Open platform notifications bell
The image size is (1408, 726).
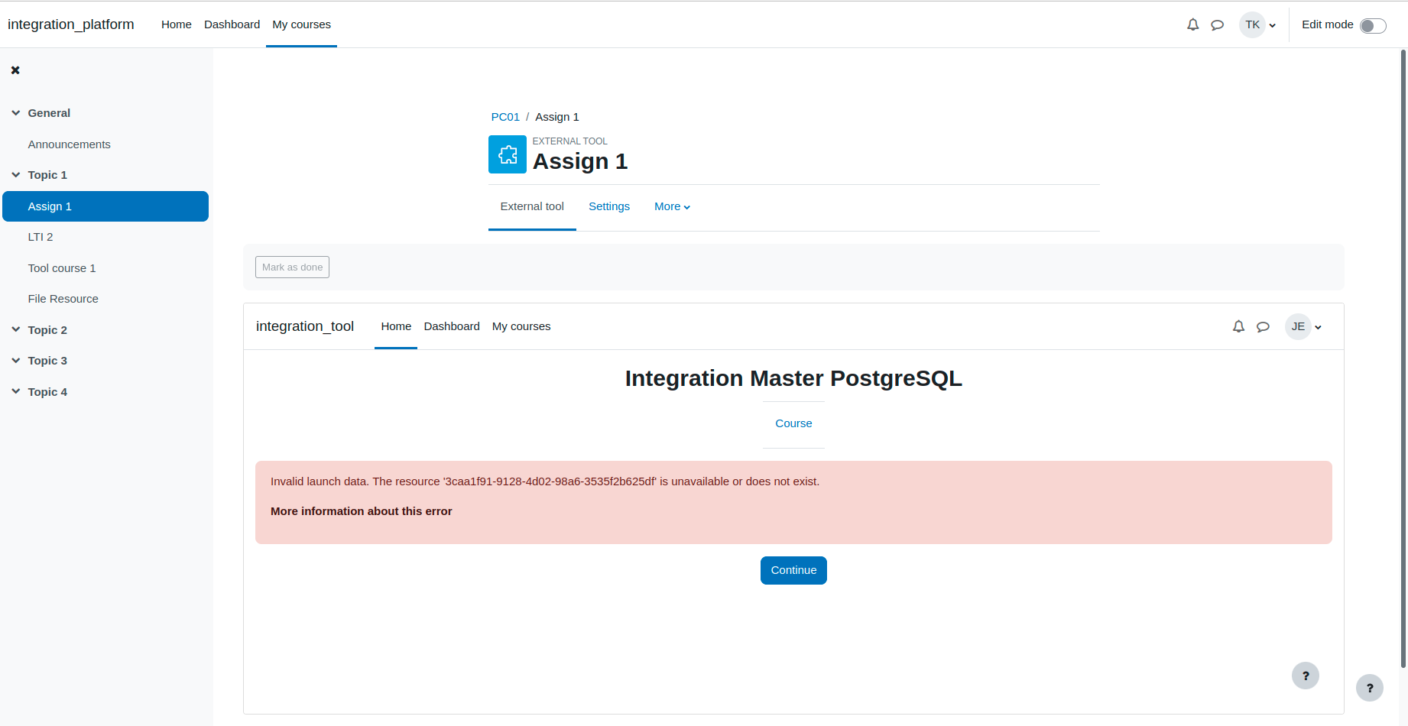(1192, 24)
